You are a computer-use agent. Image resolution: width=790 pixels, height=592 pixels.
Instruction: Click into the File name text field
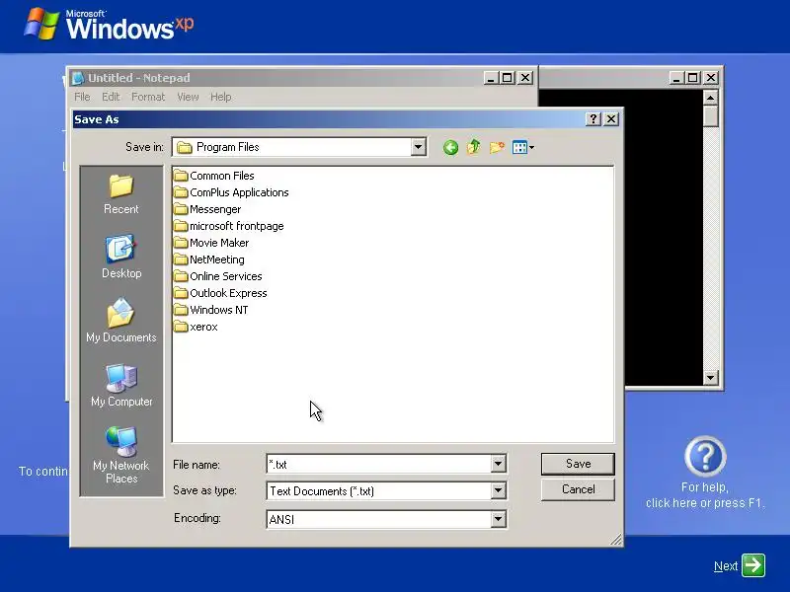point(379,464)
